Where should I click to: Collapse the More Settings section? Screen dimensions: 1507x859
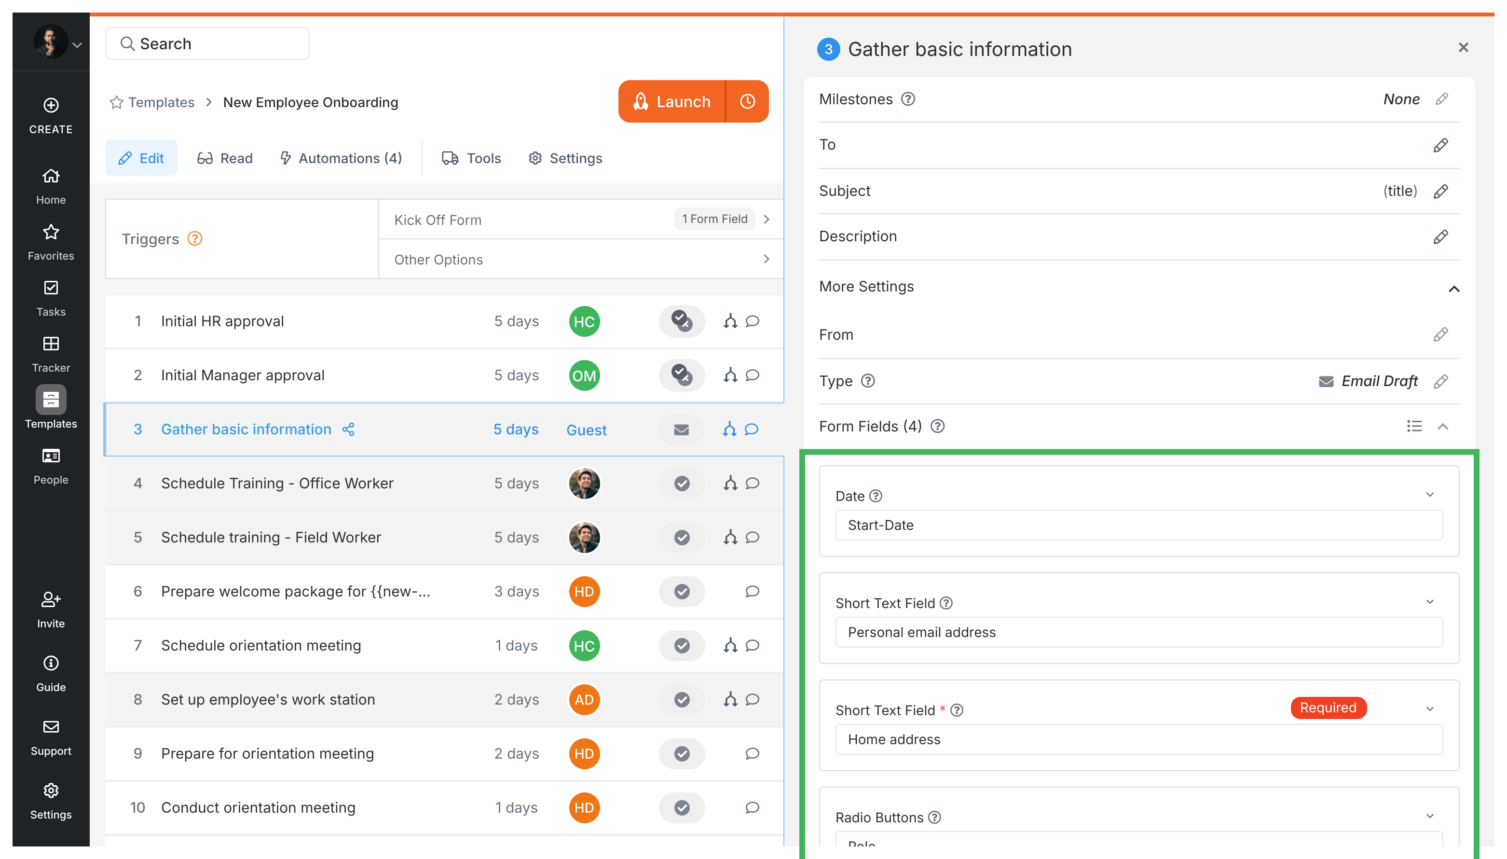pos(1453,289)
